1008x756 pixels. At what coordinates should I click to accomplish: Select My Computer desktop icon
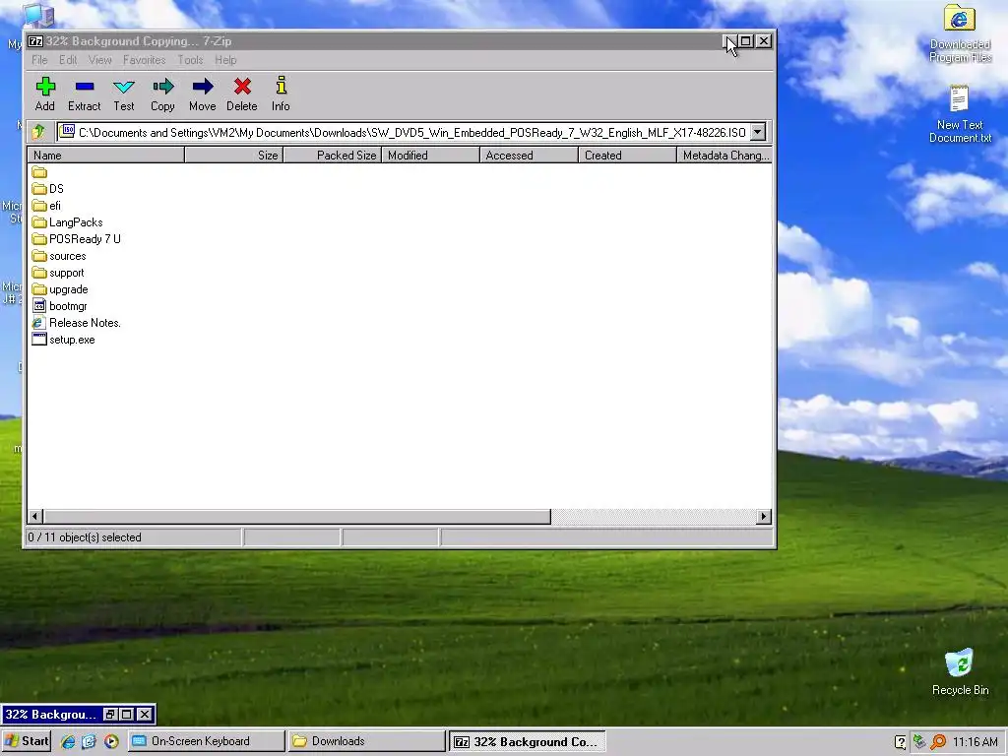[36, 16]
